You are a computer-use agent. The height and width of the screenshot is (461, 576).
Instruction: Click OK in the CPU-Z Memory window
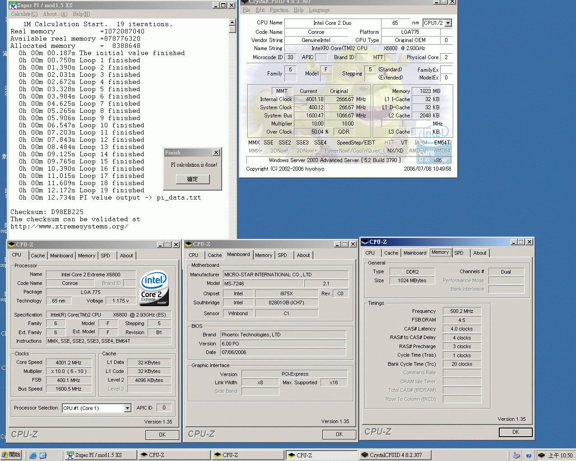516,432
